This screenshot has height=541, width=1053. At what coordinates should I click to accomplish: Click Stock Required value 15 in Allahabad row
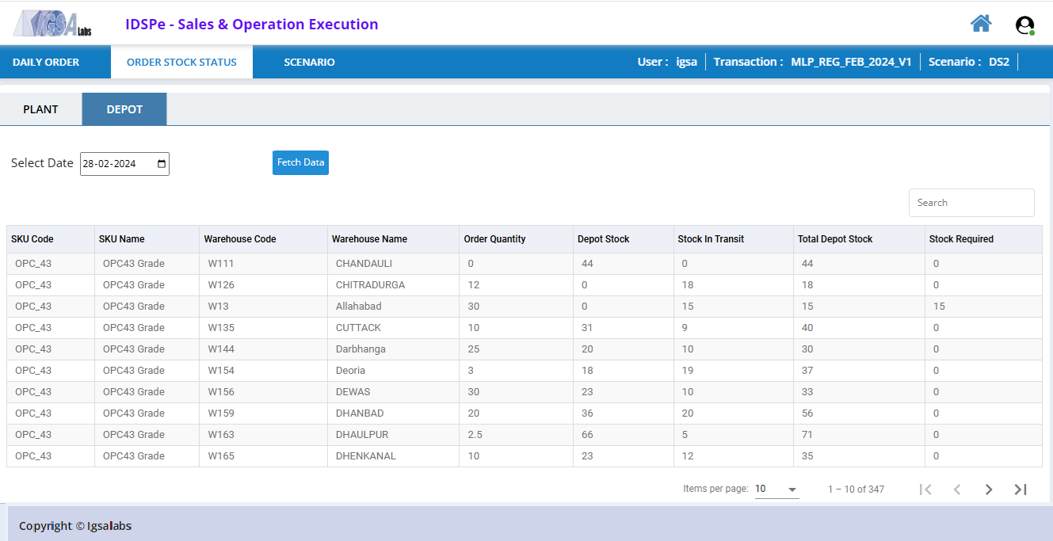click(939, 307)
